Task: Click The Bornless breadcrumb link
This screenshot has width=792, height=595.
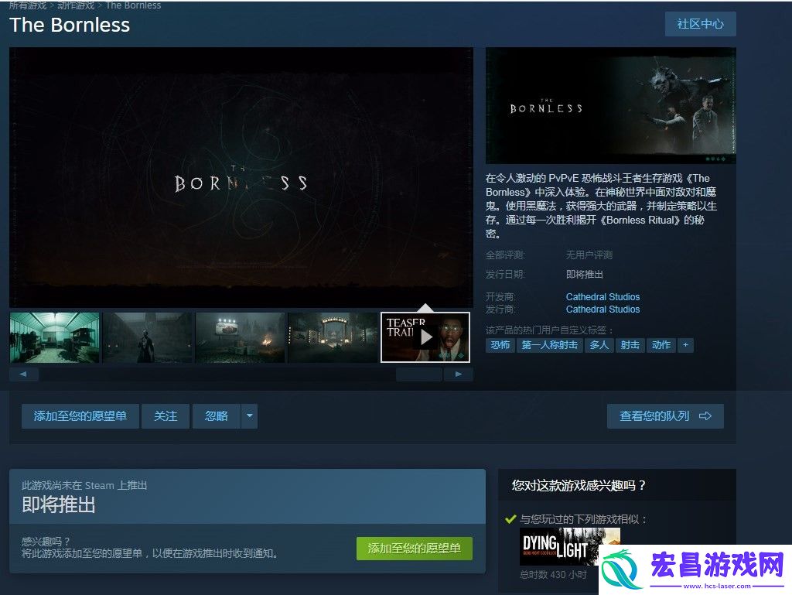Action: pos(133,5)
